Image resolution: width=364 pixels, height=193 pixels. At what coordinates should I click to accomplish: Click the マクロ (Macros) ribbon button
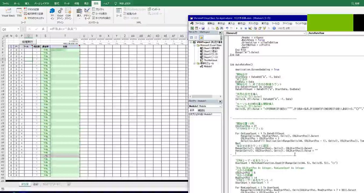point(19,12)
